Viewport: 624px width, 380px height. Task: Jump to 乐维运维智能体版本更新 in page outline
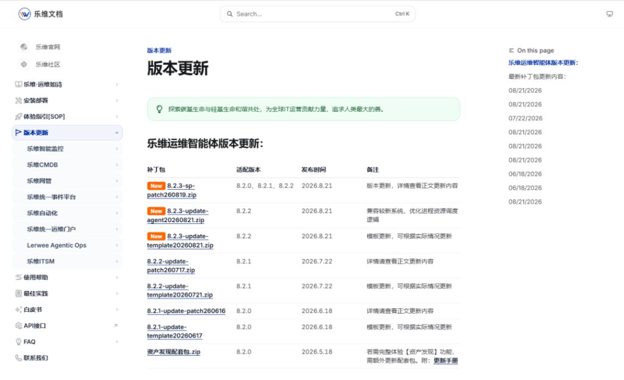[x=543, y=63]
